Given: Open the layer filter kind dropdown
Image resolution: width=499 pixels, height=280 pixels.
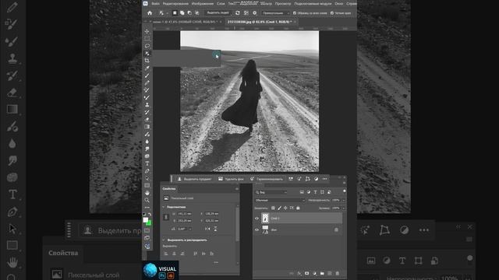Looking at the screenshot, I should (x=271, y=192).
